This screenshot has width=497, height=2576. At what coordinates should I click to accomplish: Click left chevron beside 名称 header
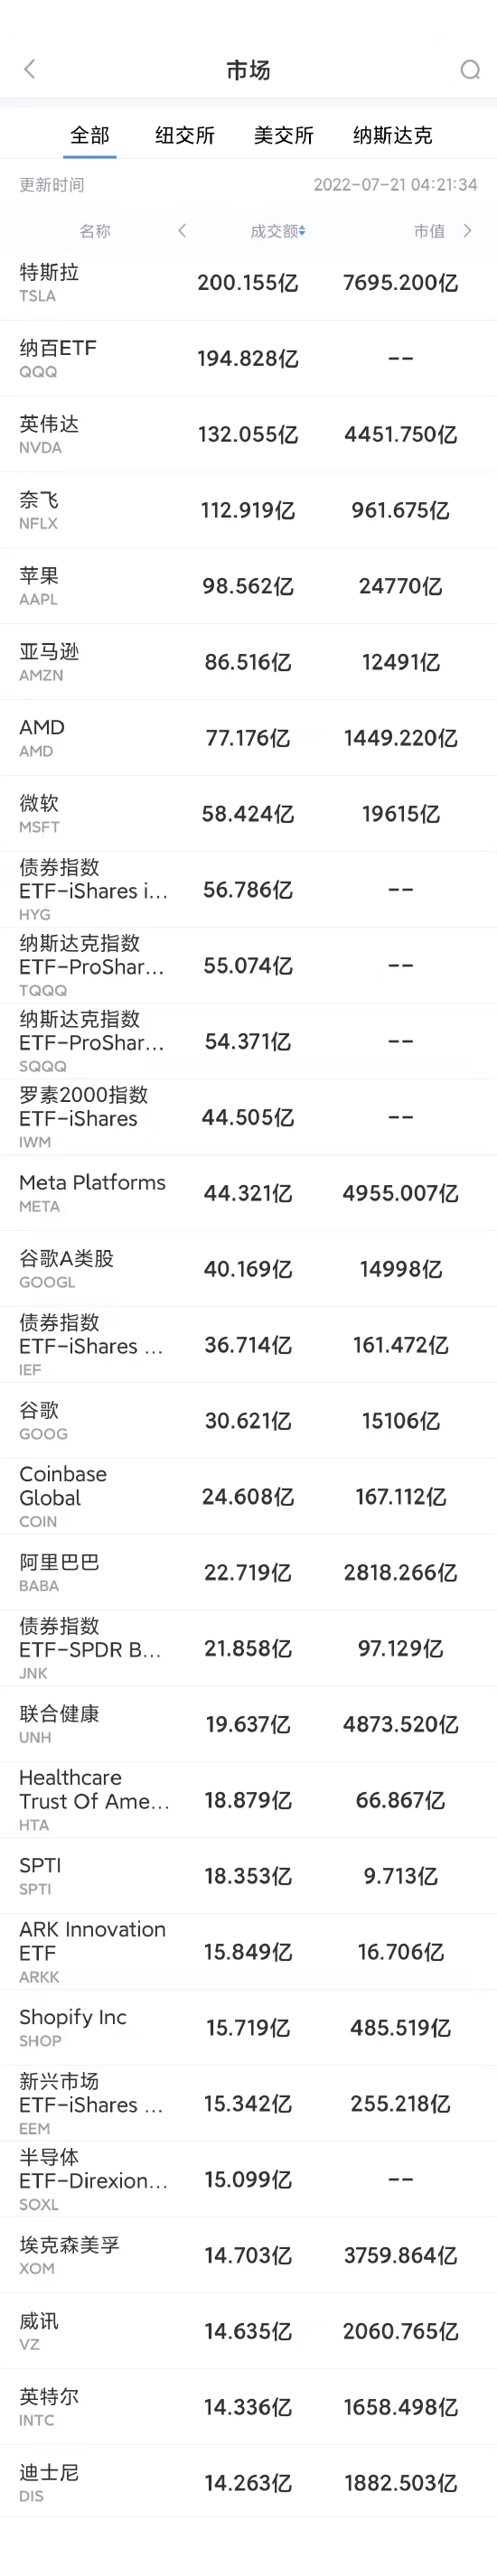tap(182, 231)
